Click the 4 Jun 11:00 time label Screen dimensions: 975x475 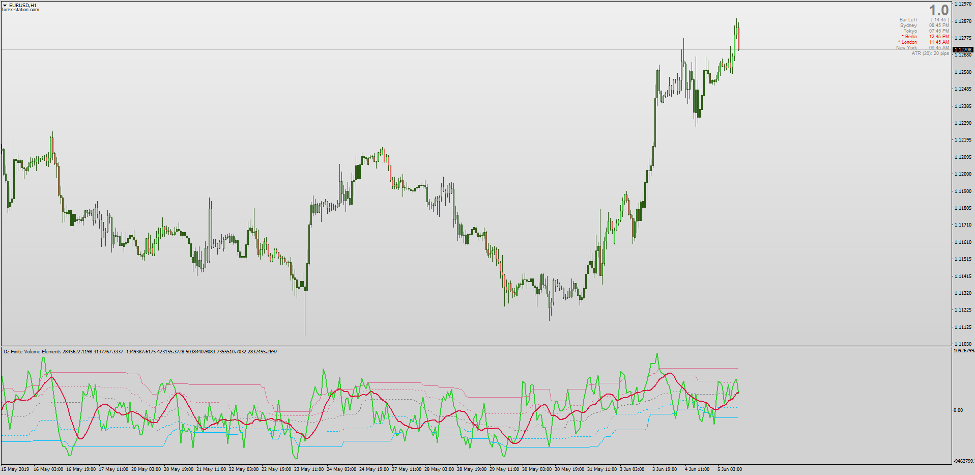point(697,469)
